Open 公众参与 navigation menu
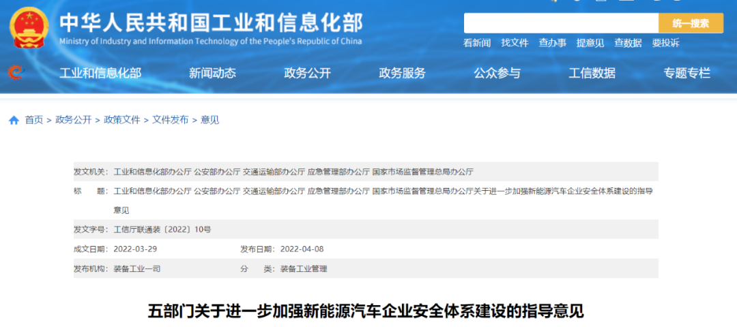The image size is (737, 327). 497,73
